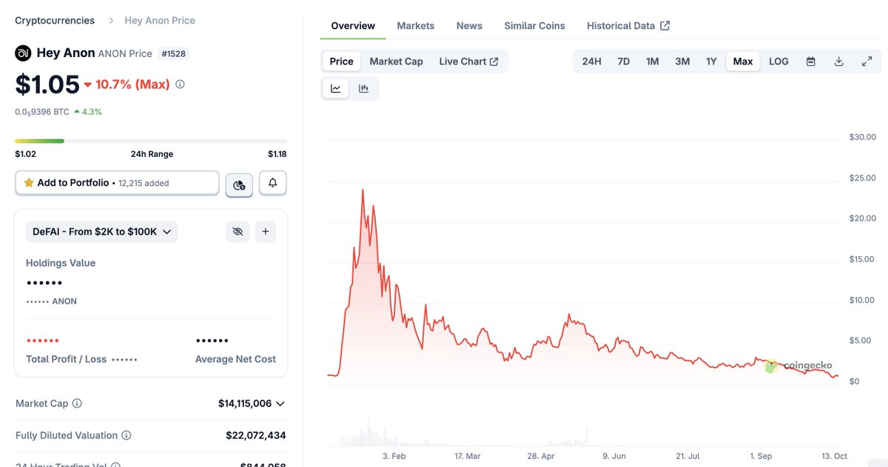Viewport: 888px width, 467px height.
Task: Open the Overview tab
Action: (353, 26)
